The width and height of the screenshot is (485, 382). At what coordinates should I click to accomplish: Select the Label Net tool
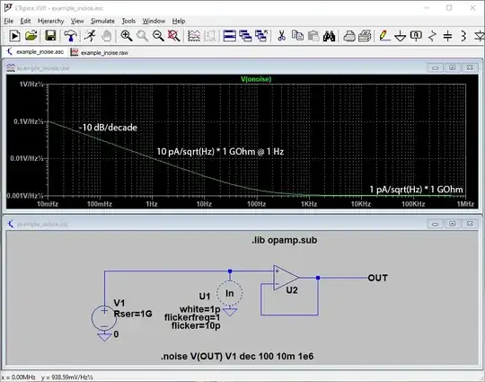(x=416, y=36)
